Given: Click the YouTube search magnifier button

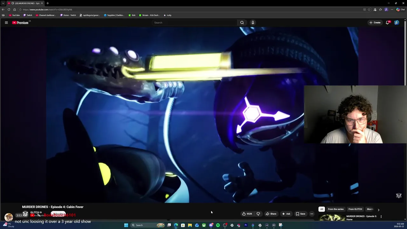Looking at the screenshot, I should tap(242, 23).
